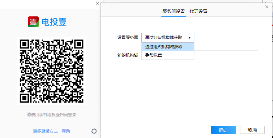Screen dimensions: 273x138
Task: Close the QR login window
Action: click(98, 3)
